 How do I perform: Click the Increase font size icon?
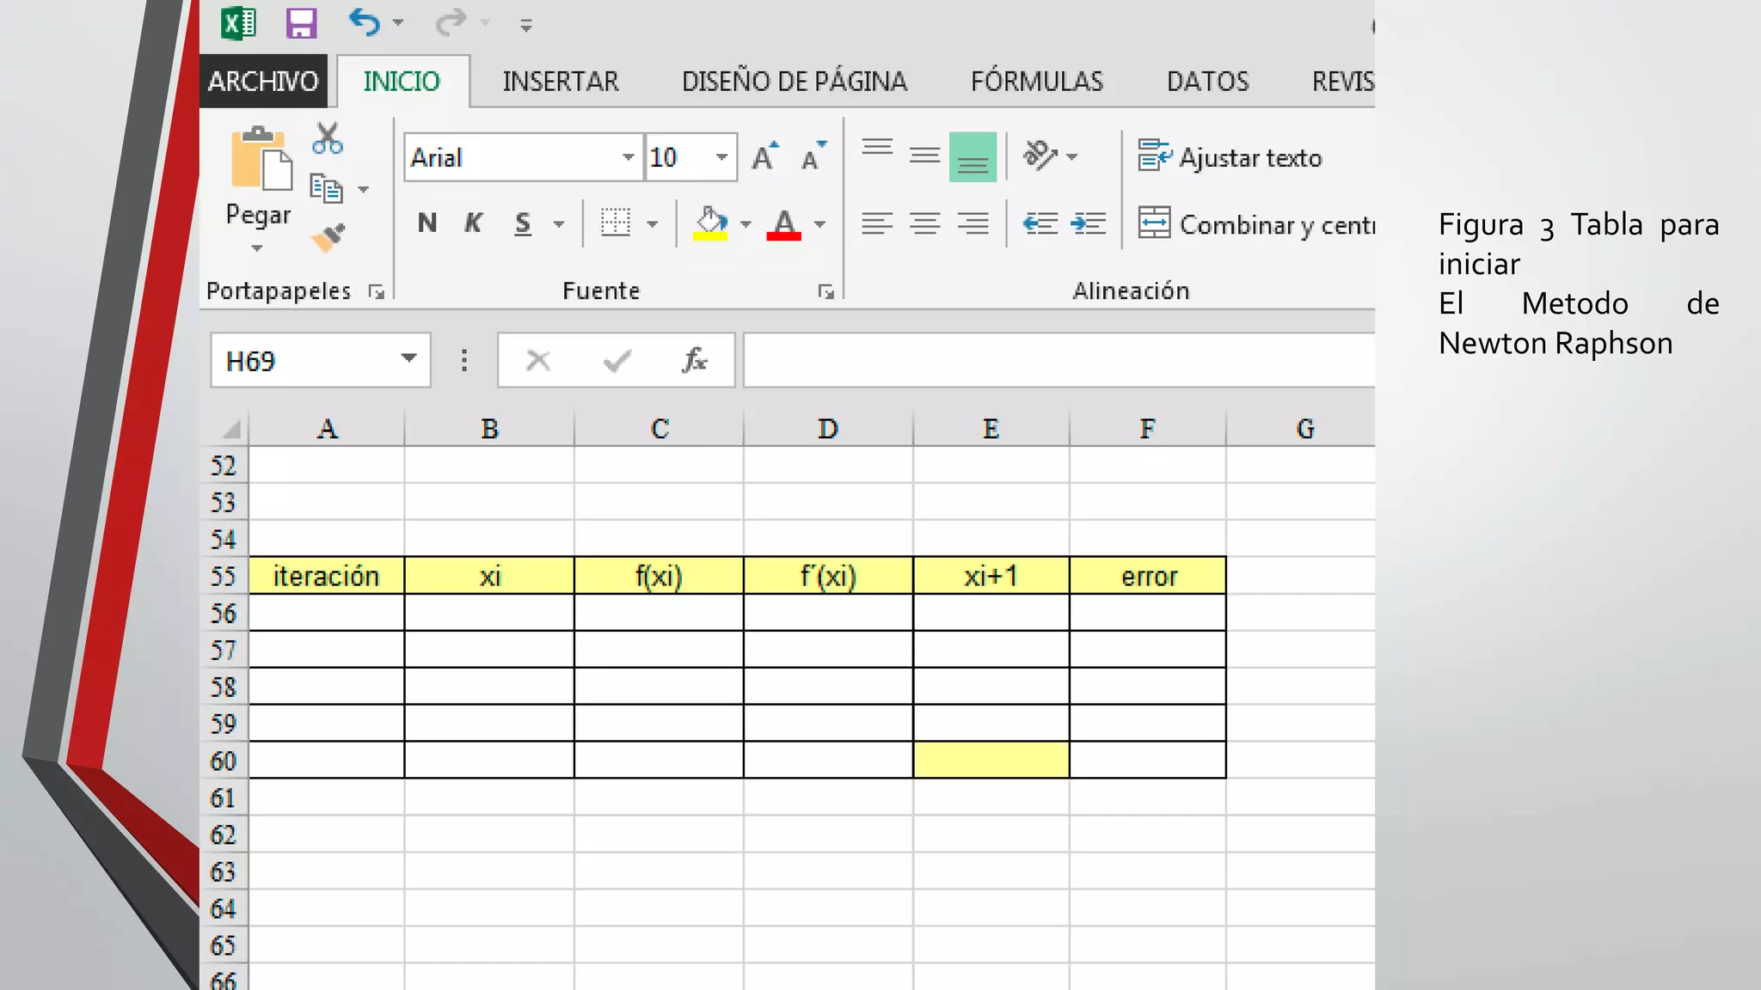pos(764,157)
